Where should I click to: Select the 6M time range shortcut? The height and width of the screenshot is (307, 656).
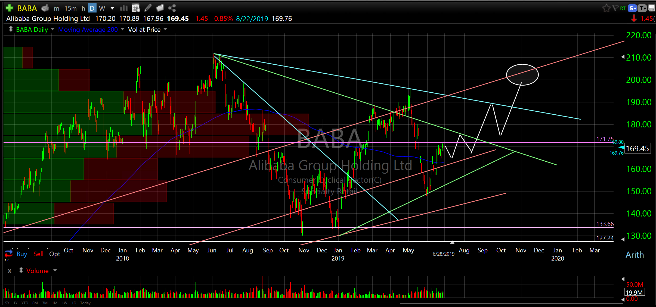(35, 303)
